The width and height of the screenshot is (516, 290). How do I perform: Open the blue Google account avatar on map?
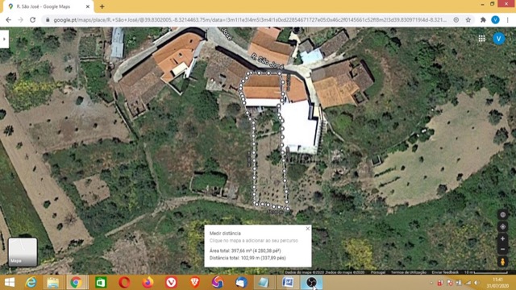pos(498,39)
